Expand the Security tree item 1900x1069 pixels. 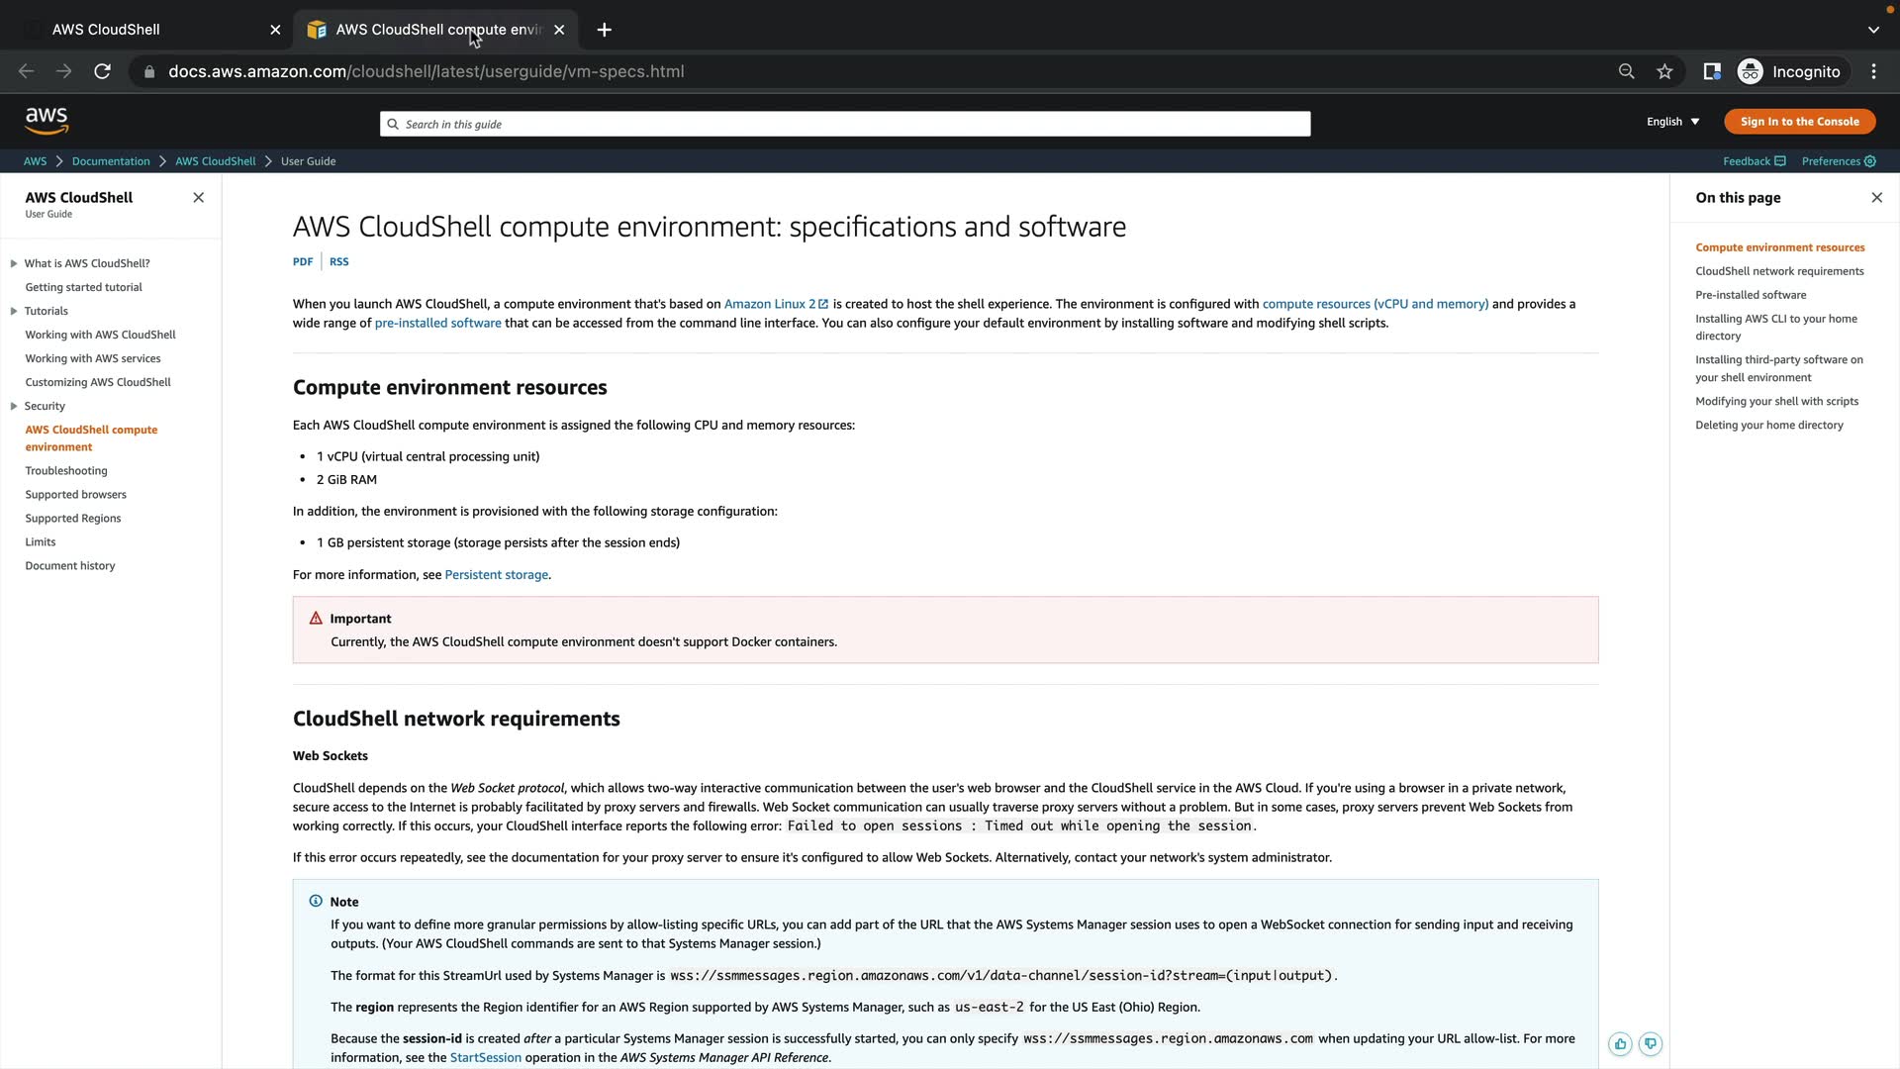(x=14, y=406)
